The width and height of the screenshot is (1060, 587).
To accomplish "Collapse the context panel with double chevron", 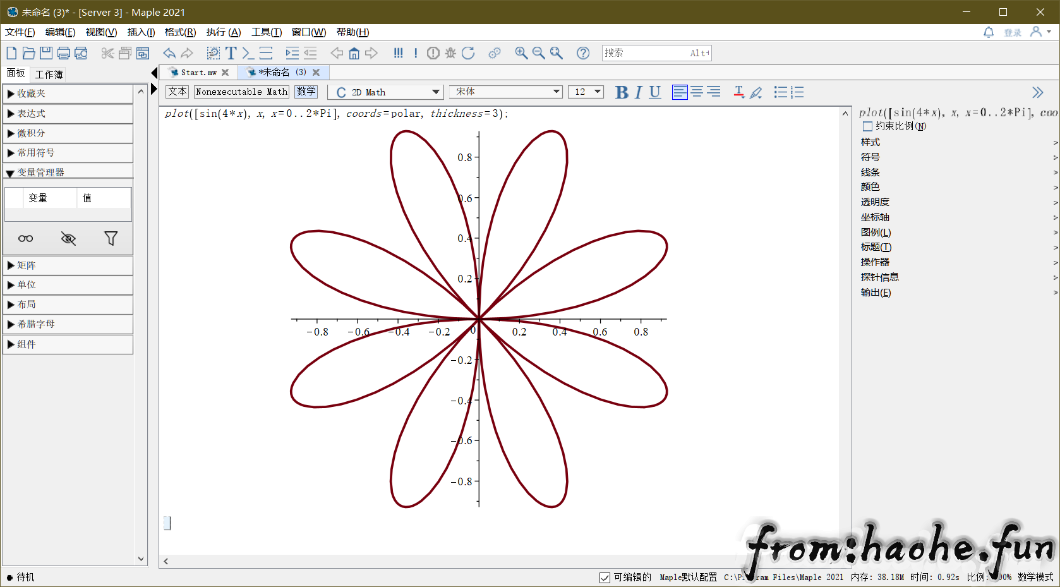I will [1037, 92].
